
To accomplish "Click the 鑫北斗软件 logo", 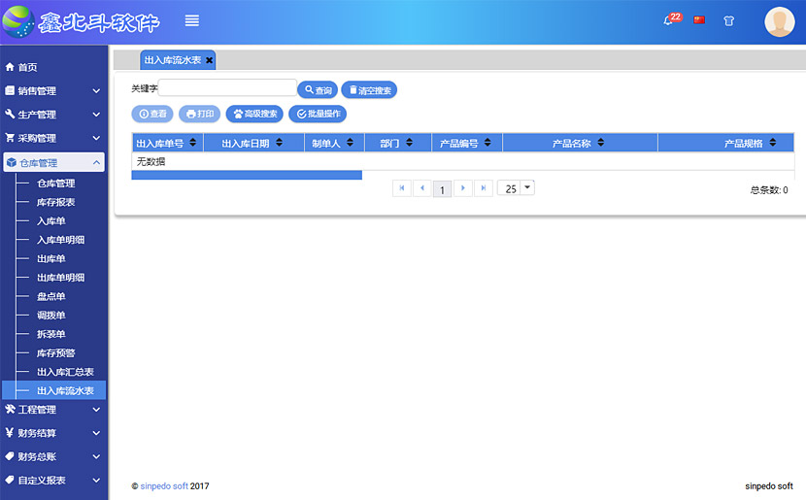I will [82, 21].
